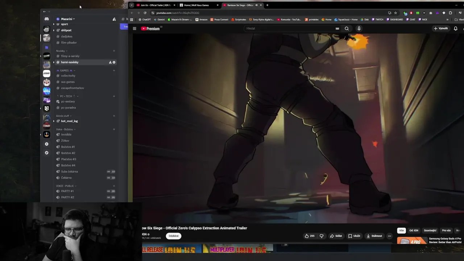Select Od: IGN filter chip
The width and height of the screenshot is (464, 261).
click(414, 231)
